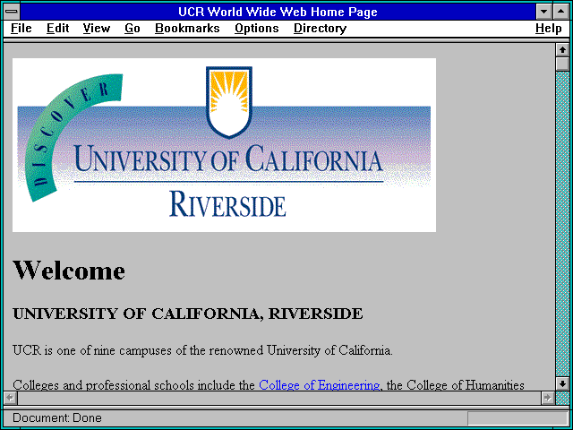This screenshot has width=573, height=430.
Task: Open the Edit menu
Action: tap(57, 29)
